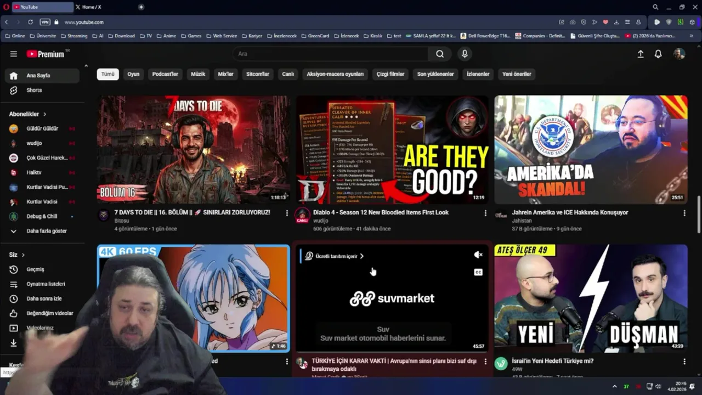Open the ATEŞ ÖLÇER 49 video thumbnail

coord(591,298)
